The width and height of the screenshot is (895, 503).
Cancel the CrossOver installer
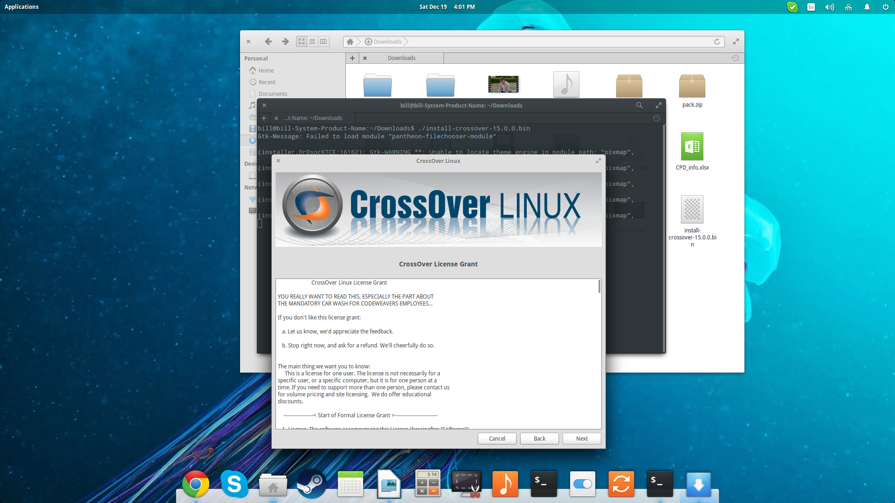coord(497,438)
